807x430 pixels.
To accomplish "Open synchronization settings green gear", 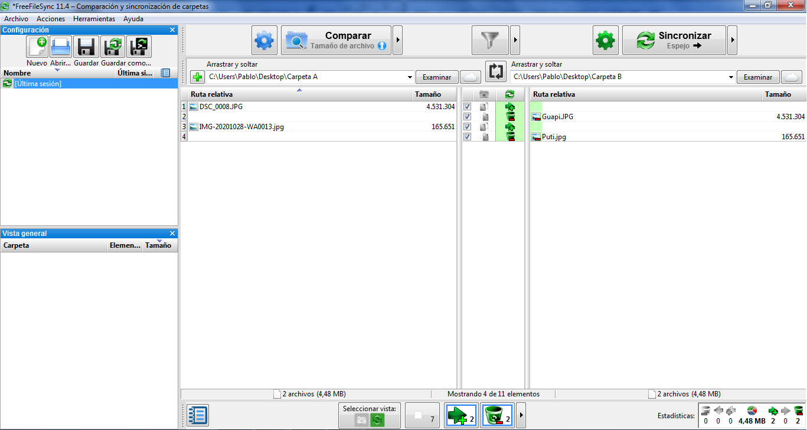I will pos(606,40).
